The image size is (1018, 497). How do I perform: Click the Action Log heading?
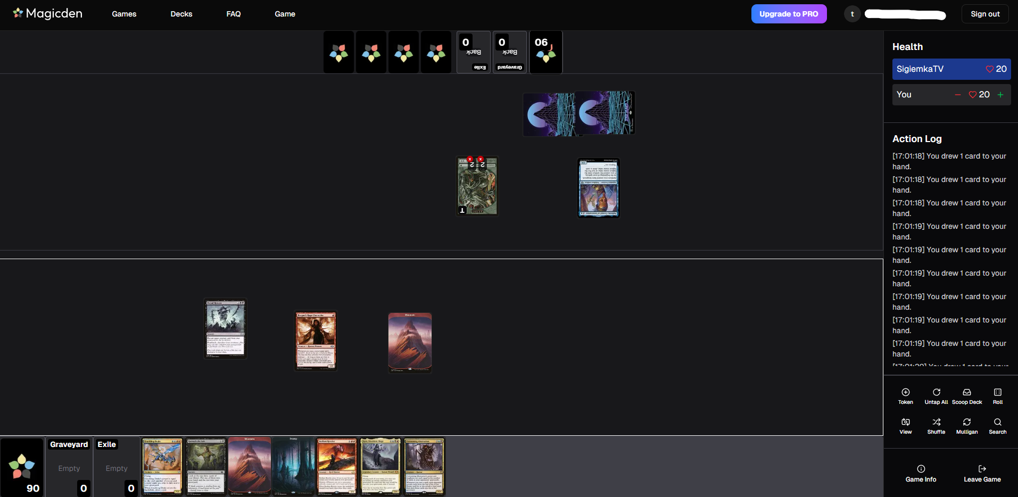coord(917,139)
